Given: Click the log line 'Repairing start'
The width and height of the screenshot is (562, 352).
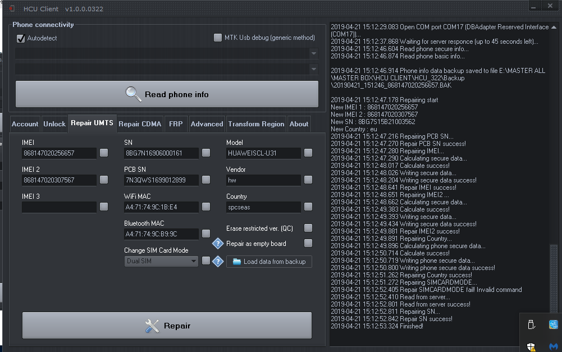Looking at the screenshot, I should [x=384, y=100].
